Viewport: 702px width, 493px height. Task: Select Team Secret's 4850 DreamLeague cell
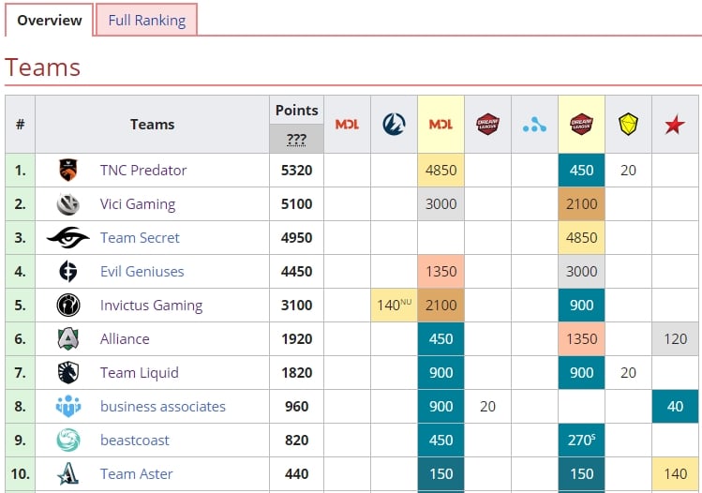[581, 238]
